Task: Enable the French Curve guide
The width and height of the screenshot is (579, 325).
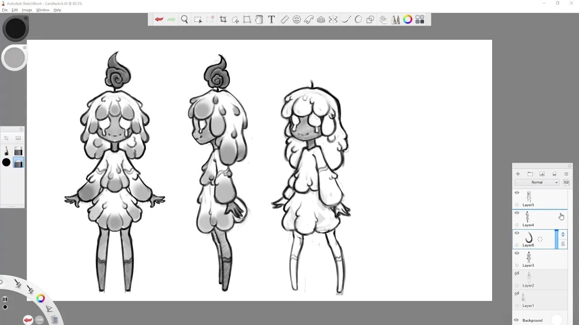Action: tap(309, 19)
